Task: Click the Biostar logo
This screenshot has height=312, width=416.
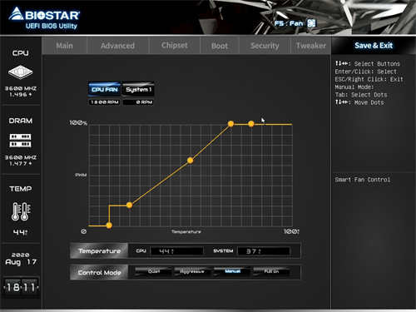Action: (44, 18)
